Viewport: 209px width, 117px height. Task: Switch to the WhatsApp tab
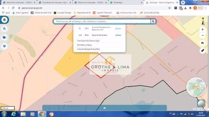pyautogui.click(x=126, y=3)
